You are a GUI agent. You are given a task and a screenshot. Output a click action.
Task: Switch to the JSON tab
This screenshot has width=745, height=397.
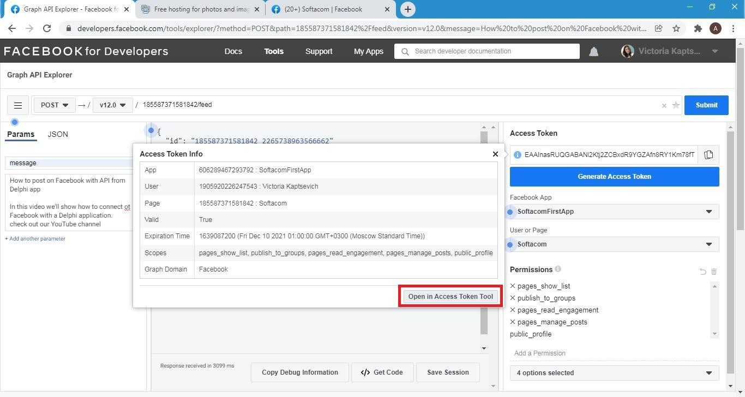pos(58,134)
